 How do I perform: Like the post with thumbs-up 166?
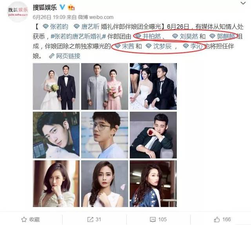(x=217, y=219)
